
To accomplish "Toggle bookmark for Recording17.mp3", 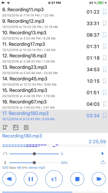I will click(x=104, y=47).
